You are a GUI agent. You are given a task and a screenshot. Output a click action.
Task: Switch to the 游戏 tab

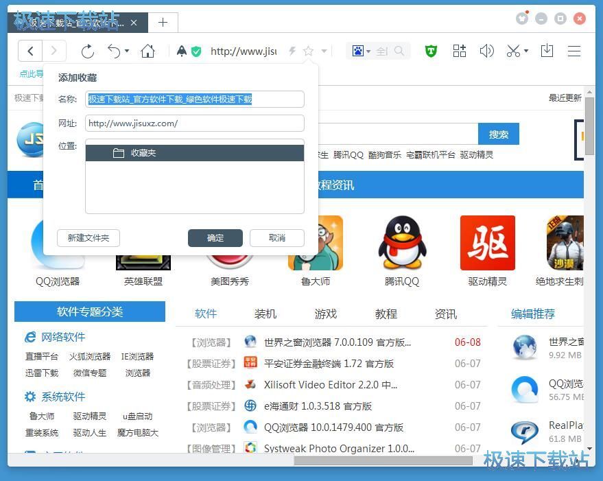click(326, 314)
